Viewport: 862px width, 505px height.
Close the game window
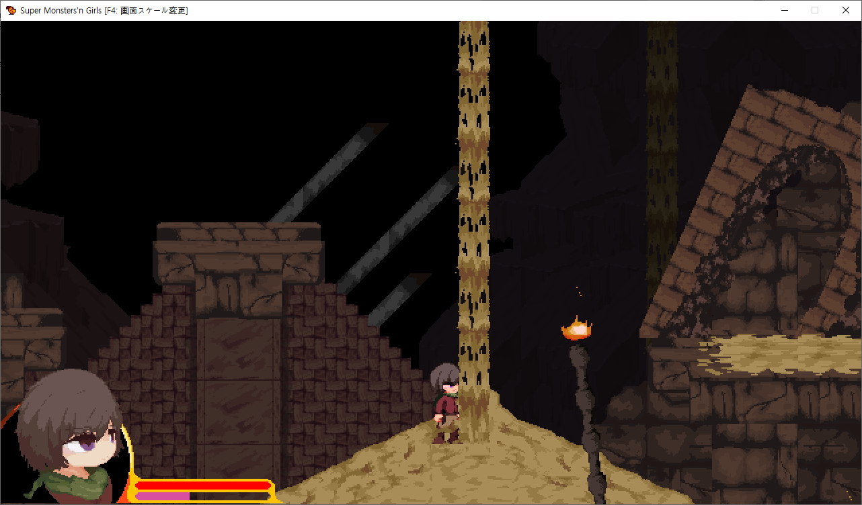point(846,10)
